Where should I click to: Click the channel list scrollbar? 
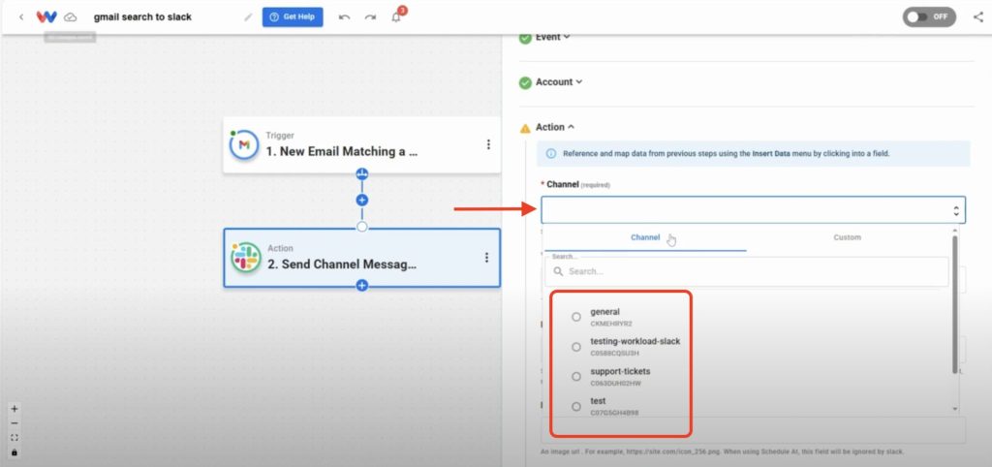tap(954, 305)
